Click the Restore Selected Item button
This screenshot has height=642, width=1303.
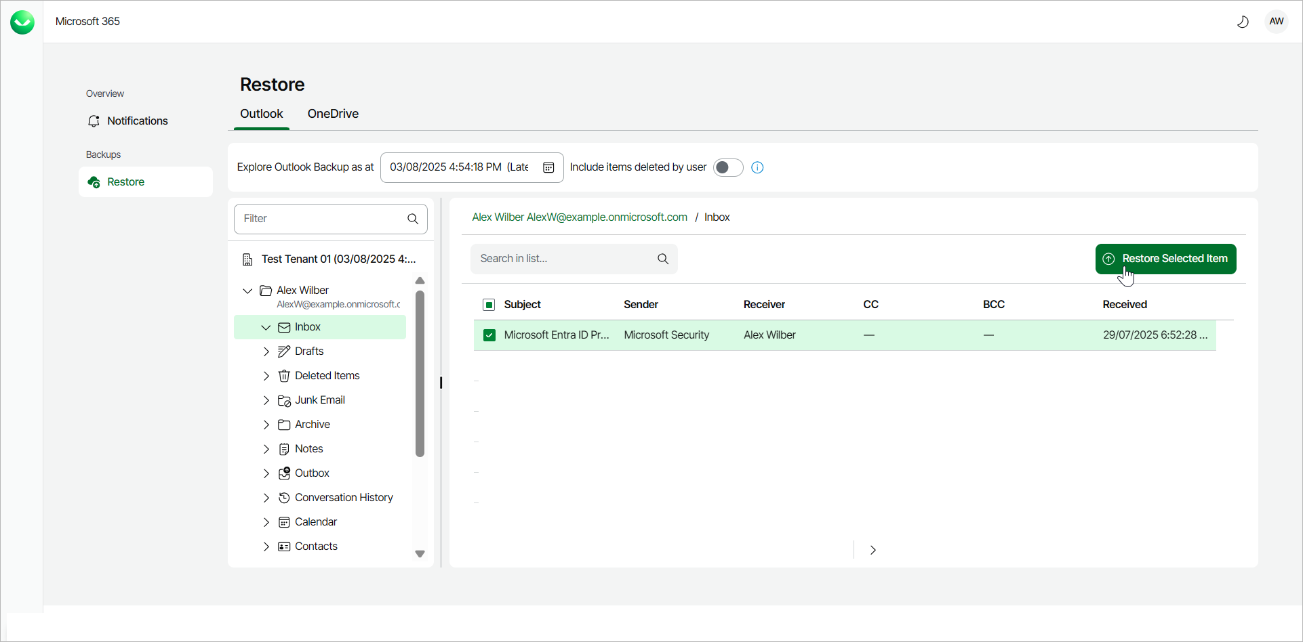point(1165,259)
